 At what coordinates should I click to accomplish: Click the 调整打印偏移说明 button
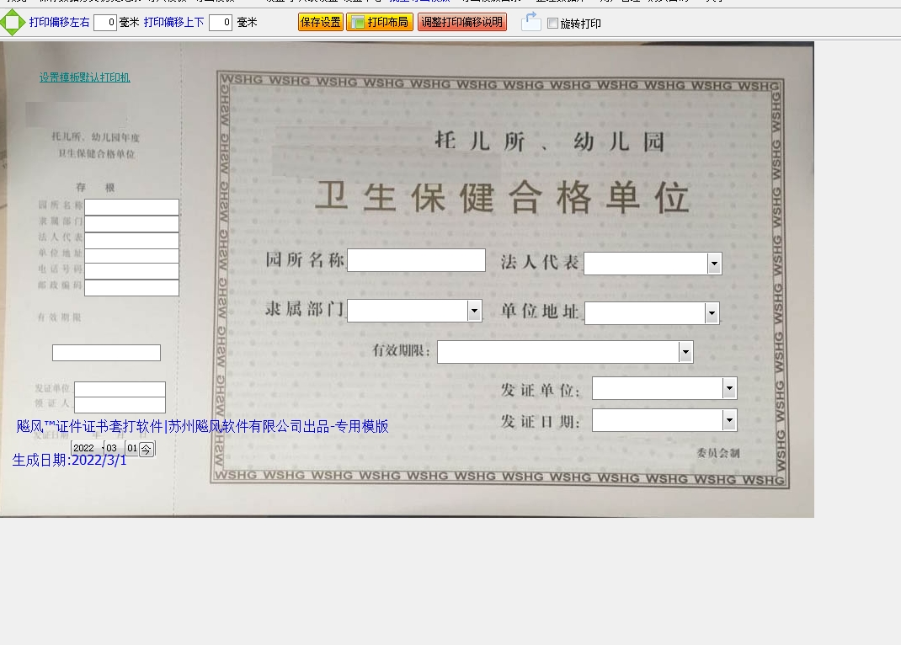point(461,22)
